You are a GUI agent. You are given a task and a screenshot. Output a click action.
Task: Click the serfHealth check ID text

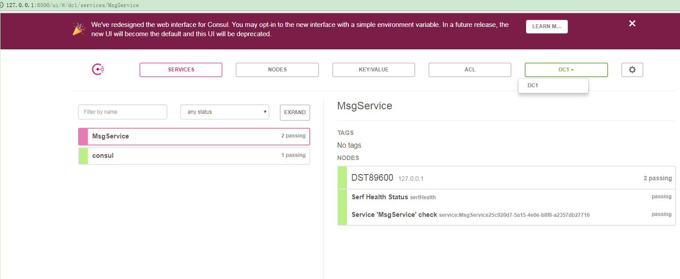[423, 197]
